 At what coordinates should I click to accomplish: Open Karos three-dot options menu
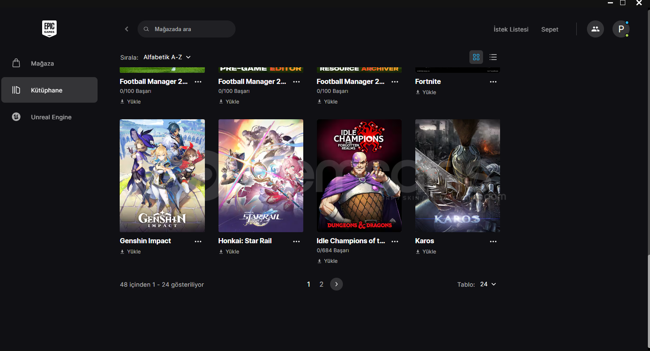[x=493, y=241]
